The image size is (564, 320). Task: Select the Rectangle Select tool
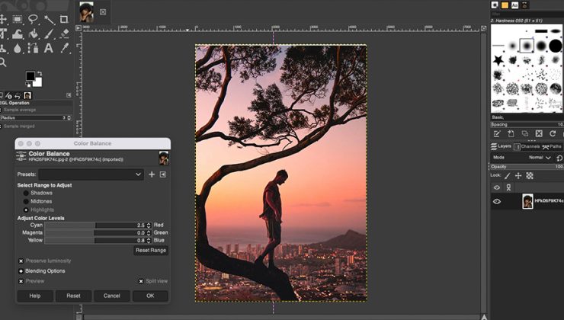point(18,19)
